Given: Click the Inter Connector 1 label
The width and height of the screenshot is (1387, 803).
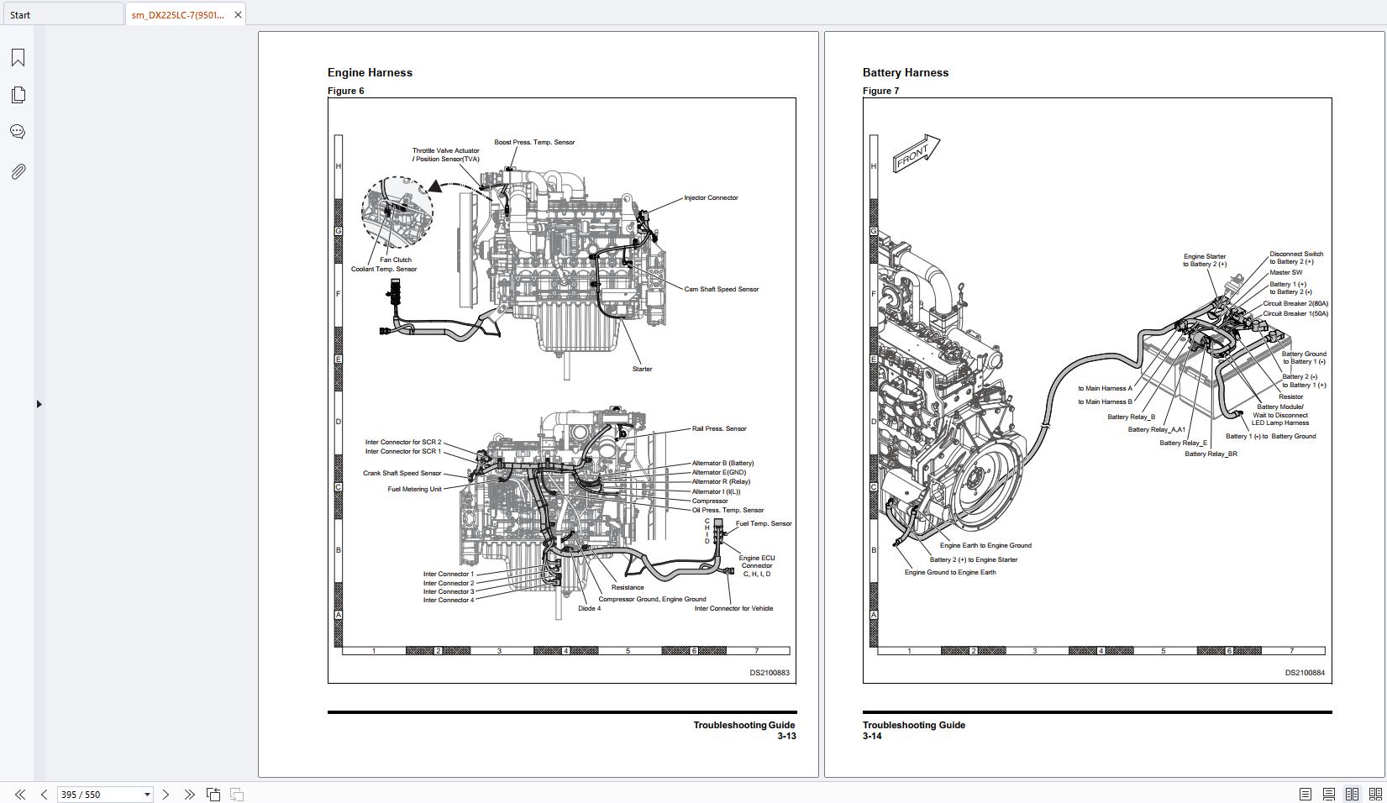Looking at the screenshot, I should pos(449,575).
